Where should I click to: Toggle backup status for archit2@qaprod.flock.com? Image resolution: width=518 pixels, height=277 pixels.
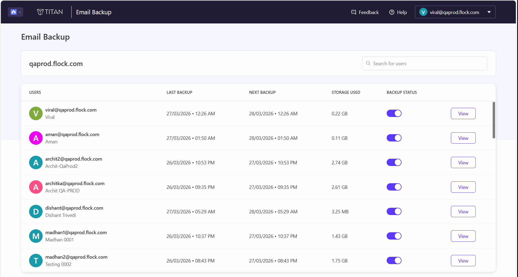(x=394, y=162)
